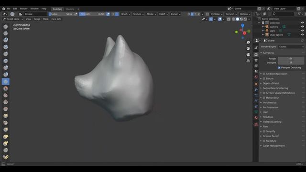Open the File menu

point(9,9)
